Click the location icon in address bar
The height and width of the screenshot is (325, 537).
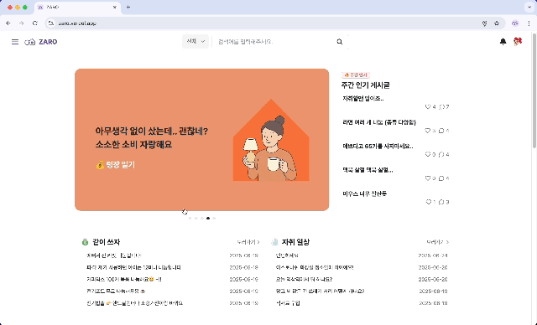484,23
